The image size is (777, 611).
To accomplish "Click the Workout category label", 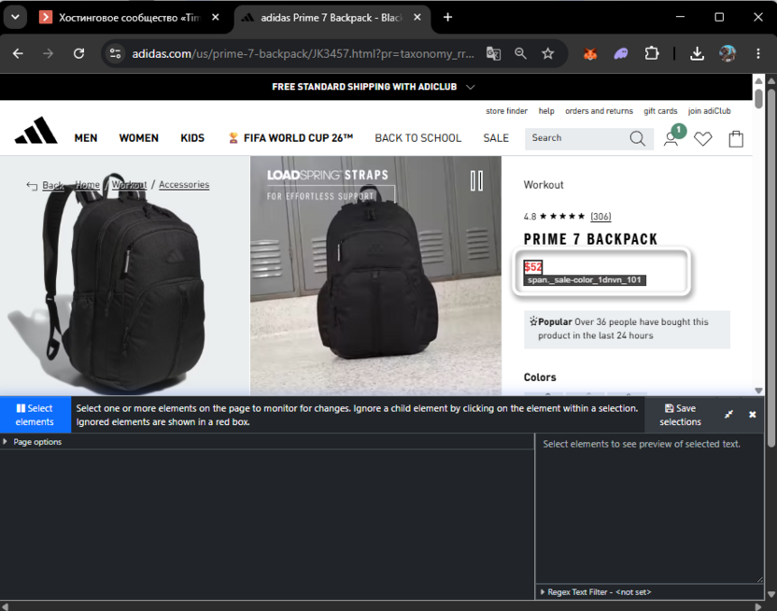I will [544, 185].
